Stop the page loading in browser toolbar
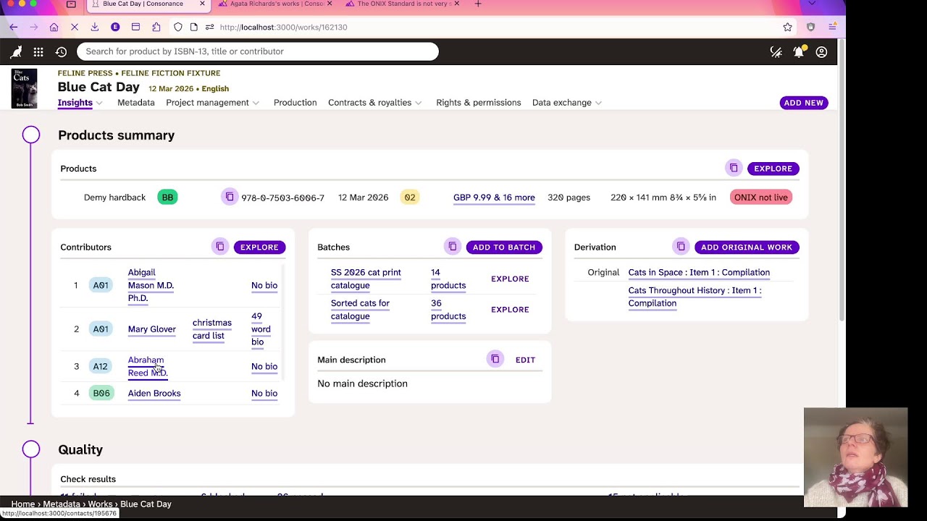Screen dimensions: 927x521 coord(75,27)
